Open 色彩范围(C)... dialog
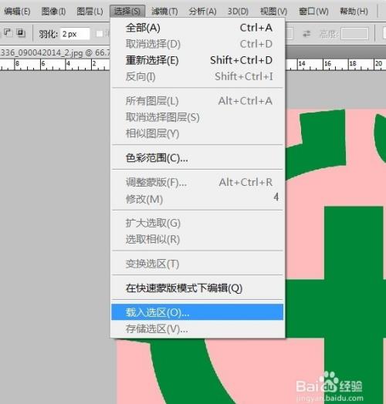Image resolution: width=386 pixels, height=404 pixels. pos(198,158)
